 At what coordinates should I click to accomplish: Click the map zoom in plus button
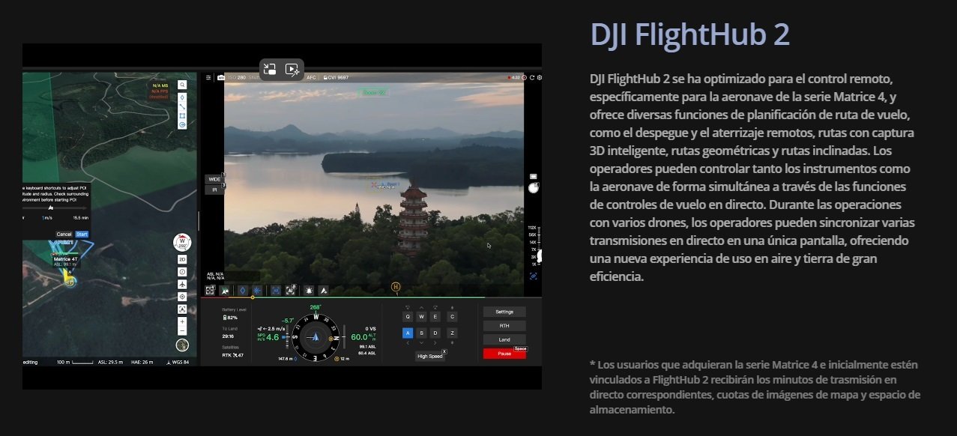tap(182, 321)
